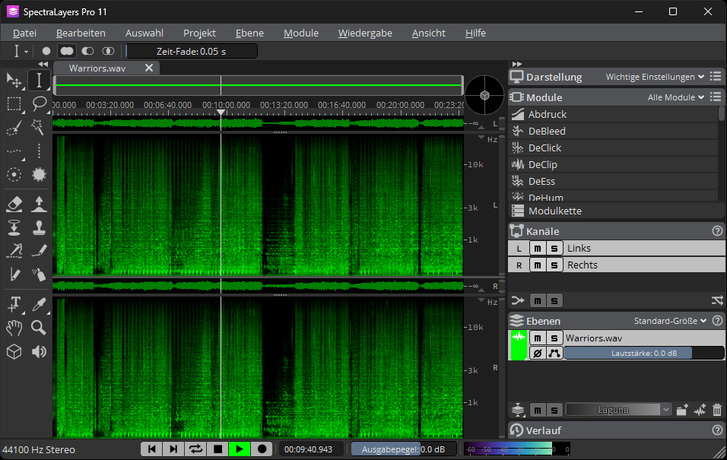Select the Eraser tool
The width and height of the screenshot is (727, 460).
[14, 203]
